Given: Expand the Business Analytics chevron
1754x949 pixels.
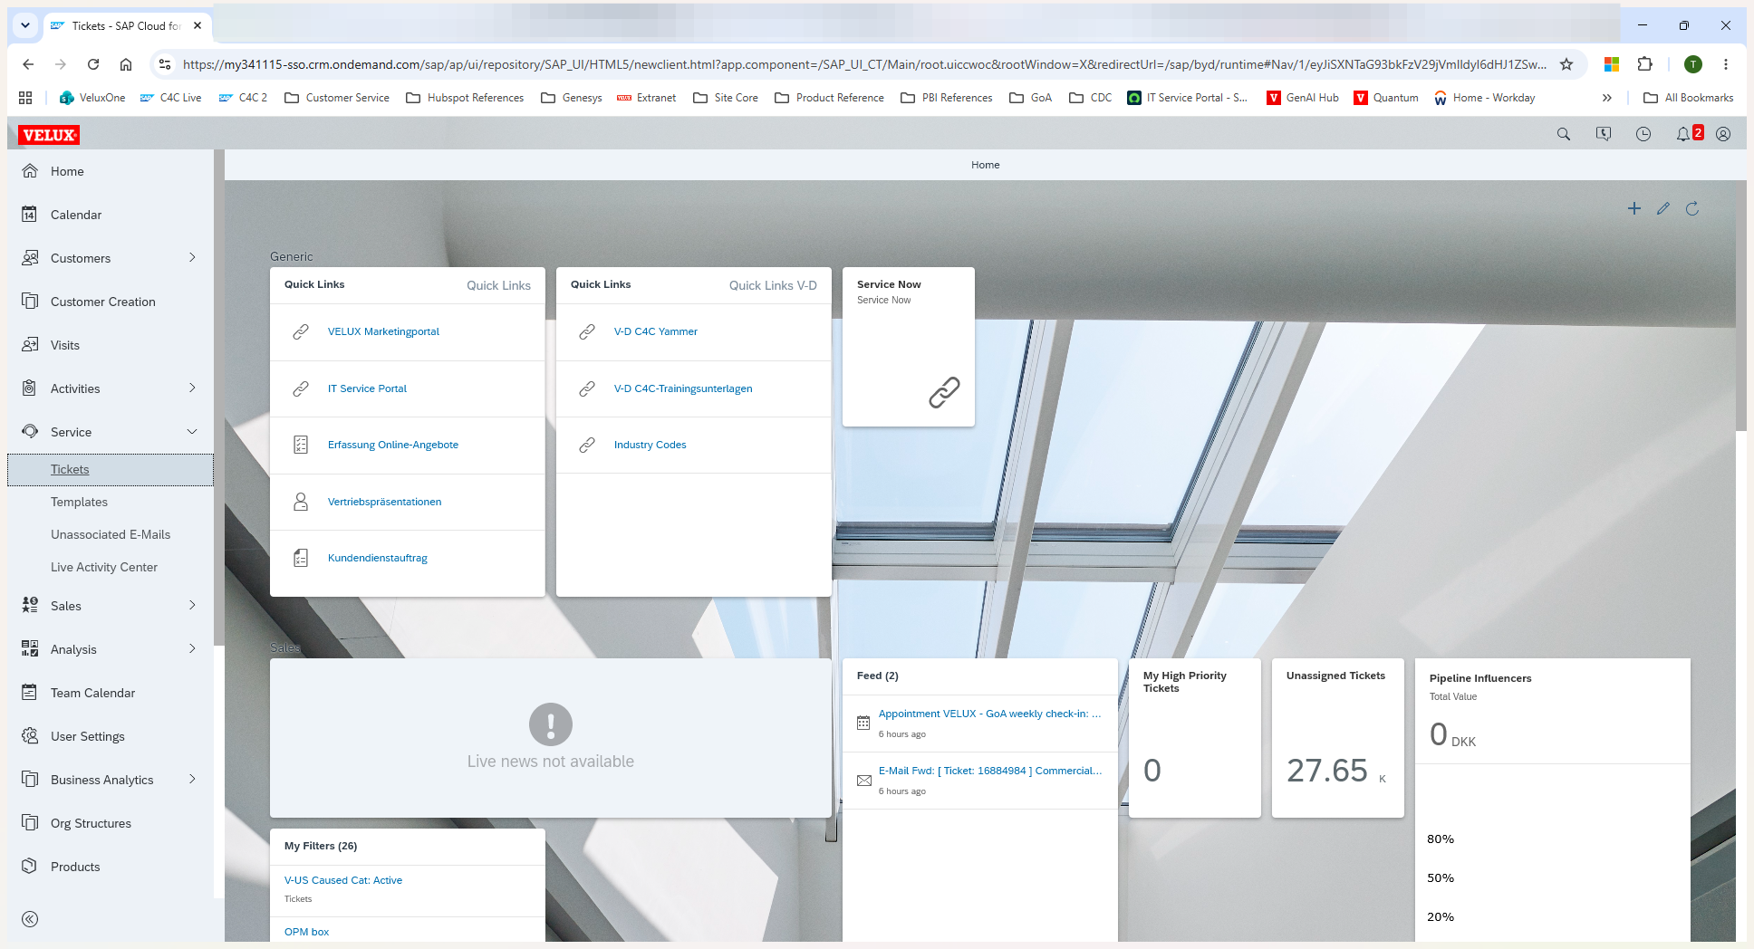Looking at the screenshot, I should pyautogui.click(x=192, y=780).
